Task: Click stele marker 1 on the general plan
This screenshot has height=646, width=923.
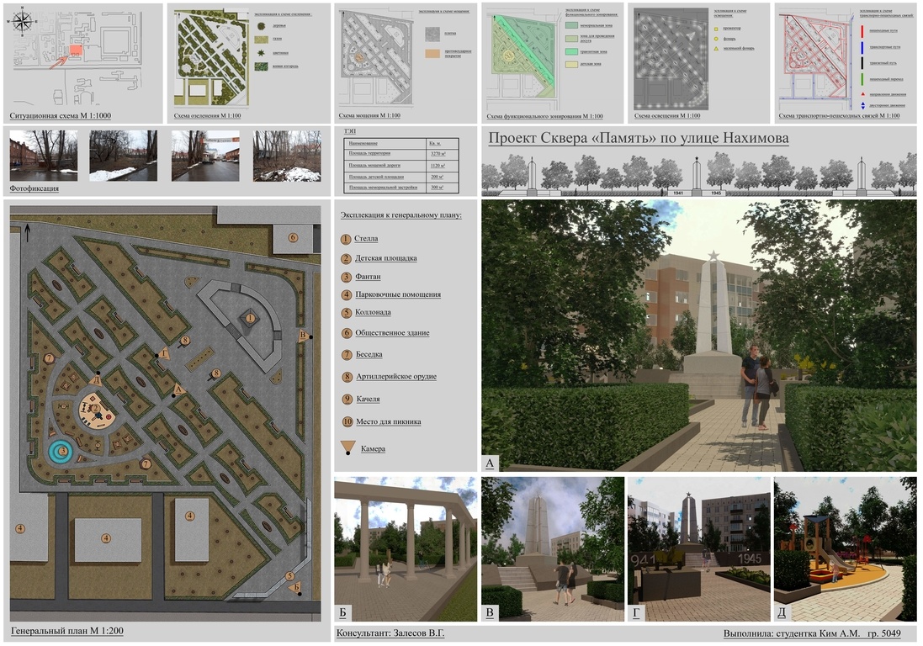Action: coord(249,317)
